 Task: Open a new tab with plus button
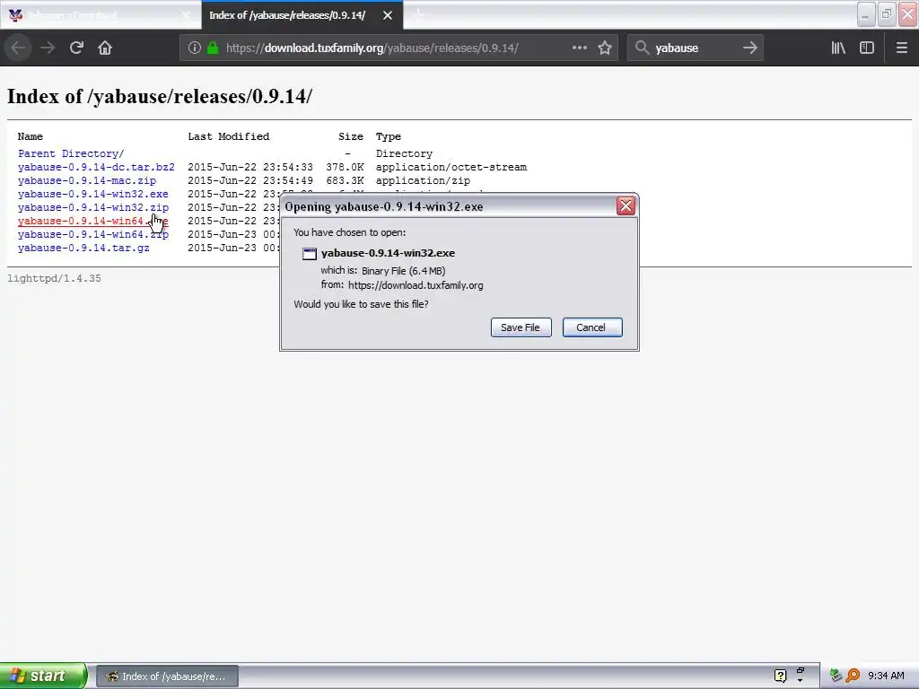(418, 15)
